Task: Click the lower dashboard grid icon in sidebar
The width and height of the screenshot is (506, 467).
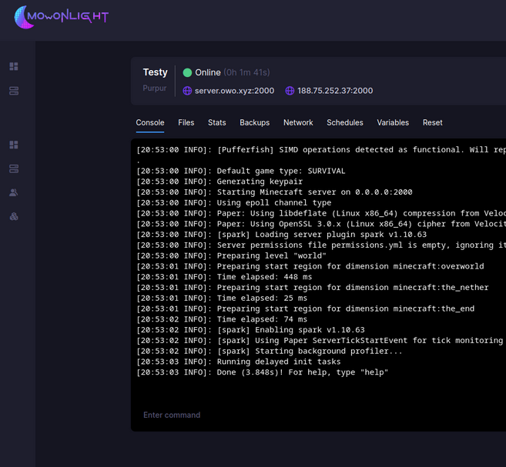Action: 14,145
